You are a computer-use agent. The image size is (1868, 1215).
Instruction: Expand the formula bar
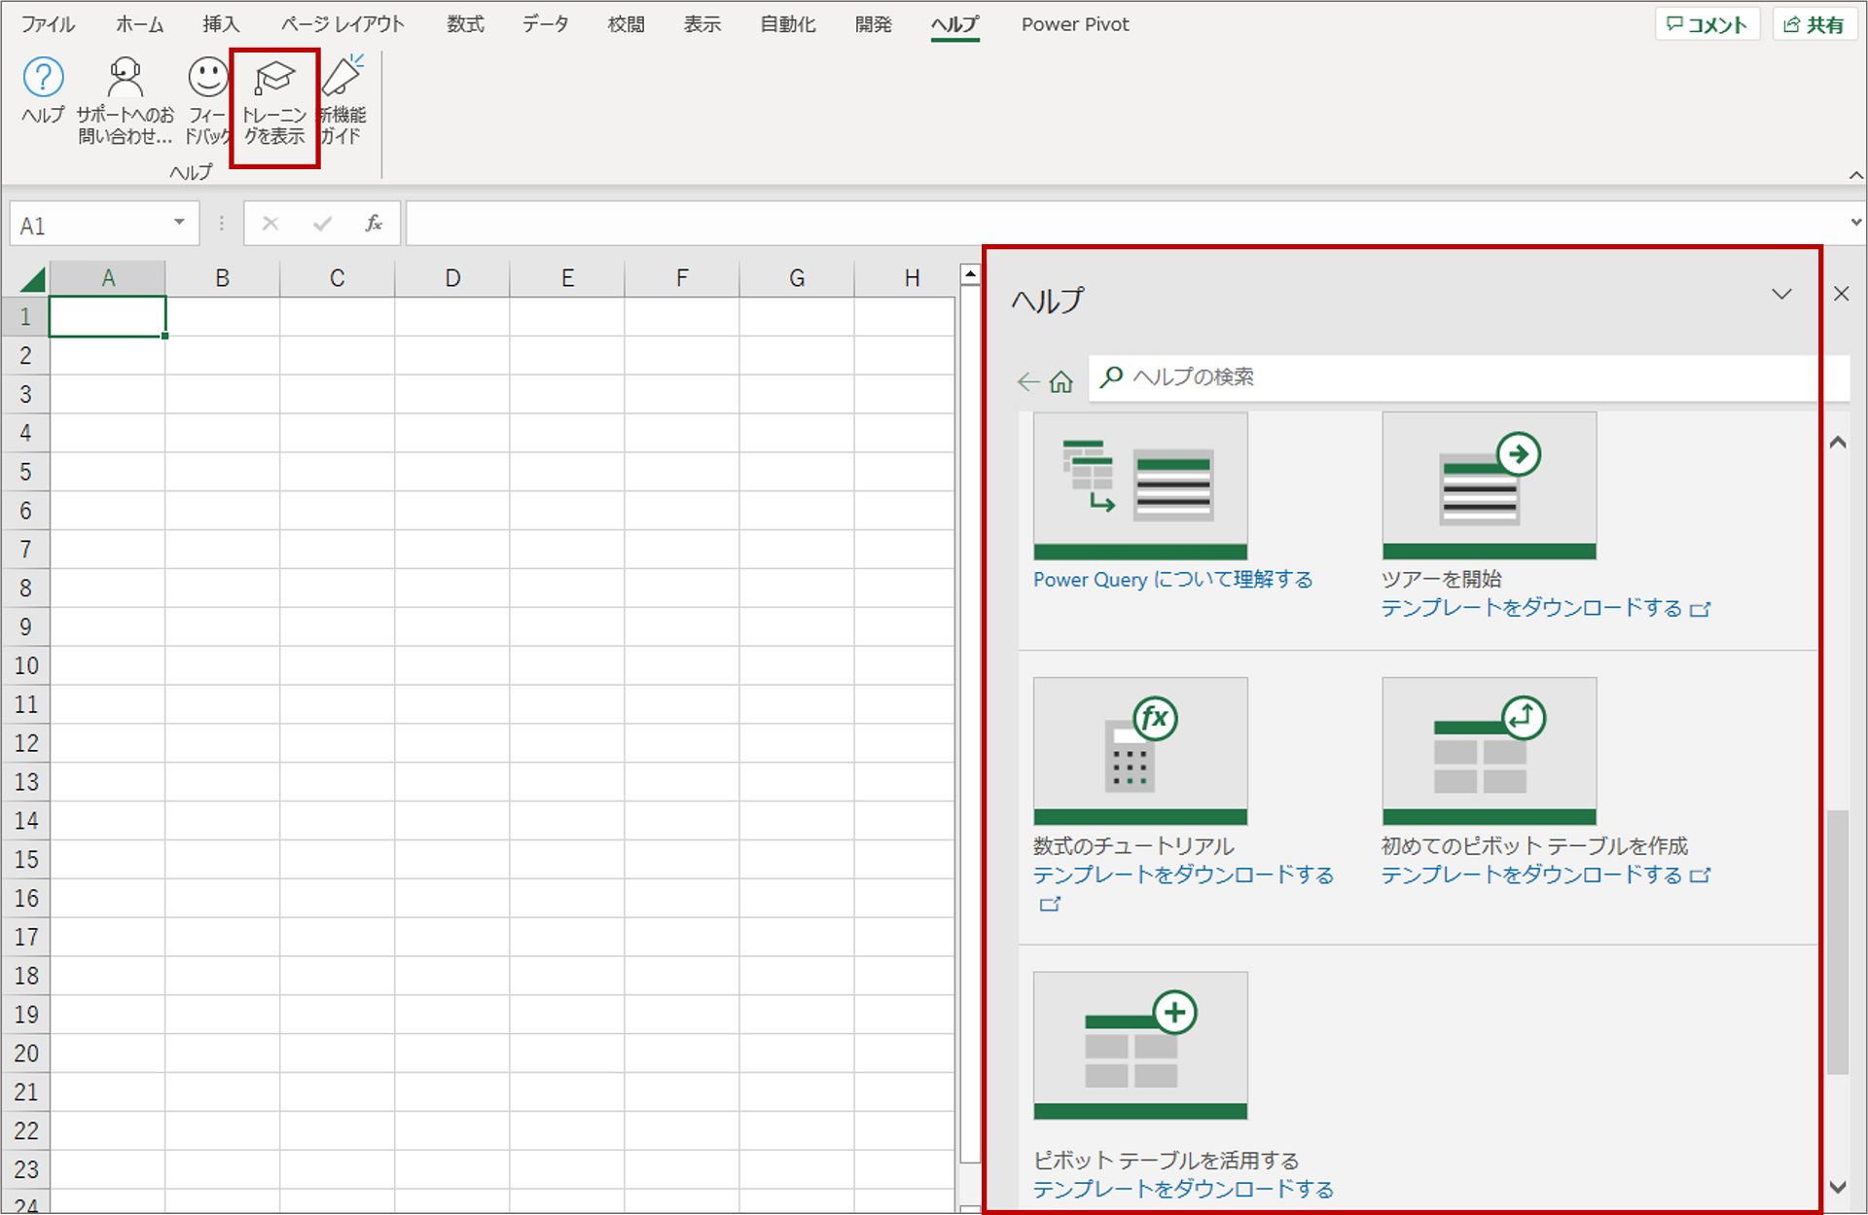coord(1855,223)
